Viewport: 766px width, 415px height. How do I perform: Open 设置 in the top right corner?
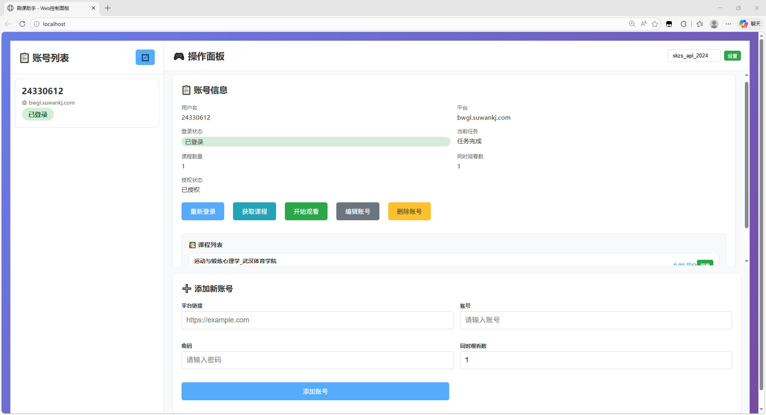(732, 55)
